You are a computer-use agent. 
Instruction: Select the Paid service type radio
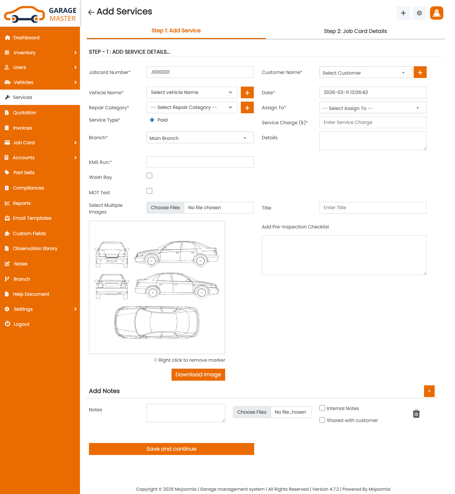pos(152,120)
